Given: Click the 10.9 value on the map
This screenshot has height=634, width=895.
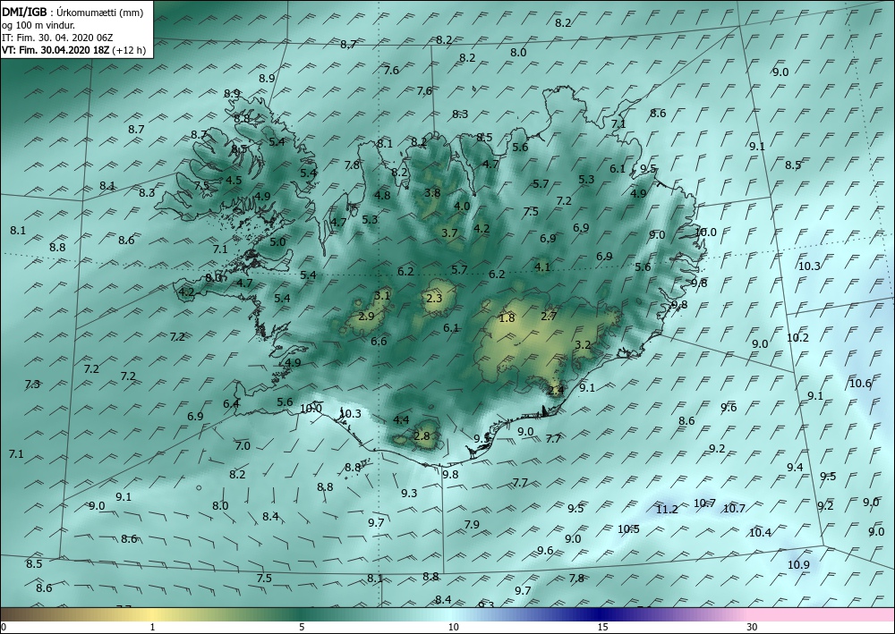Looking at the screenshot, I should 798,565.
